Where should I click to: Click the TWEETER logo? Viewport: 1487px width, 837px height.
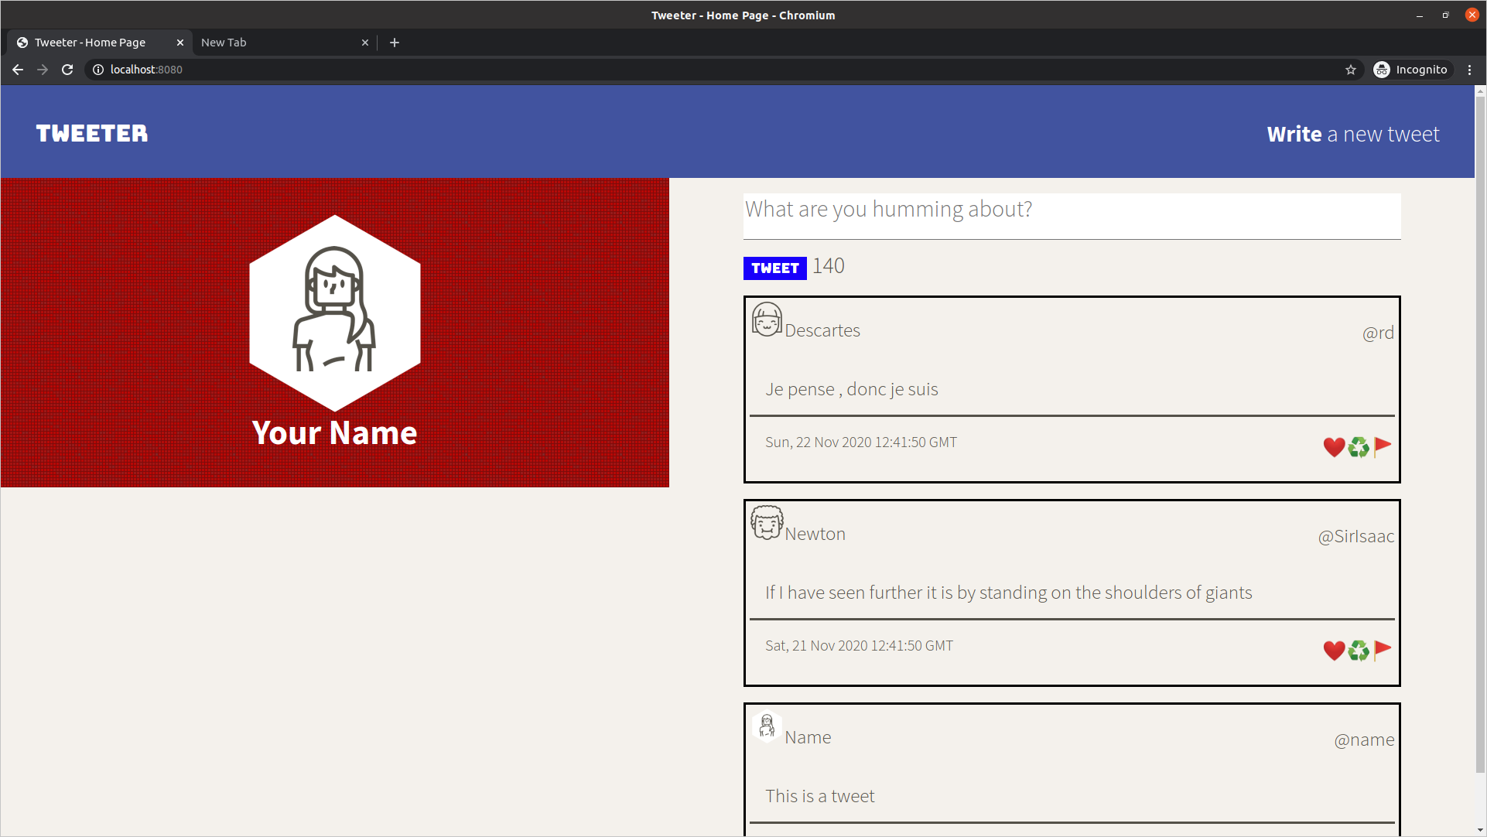(x=92, y=133)
